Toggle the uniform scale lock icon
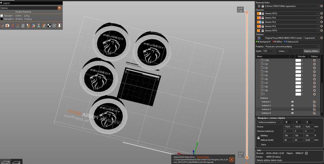Image resolution: width=324 pixels, height=164 pixels. tap(258, 138)
